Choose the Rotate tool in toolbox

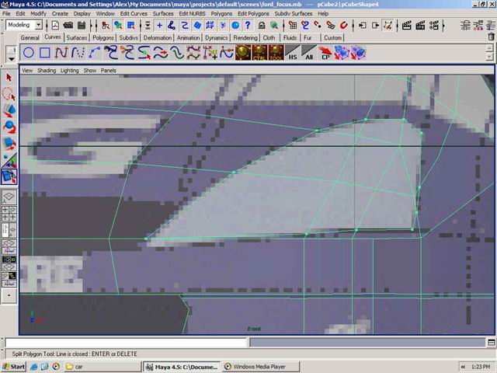click(9, 127)
